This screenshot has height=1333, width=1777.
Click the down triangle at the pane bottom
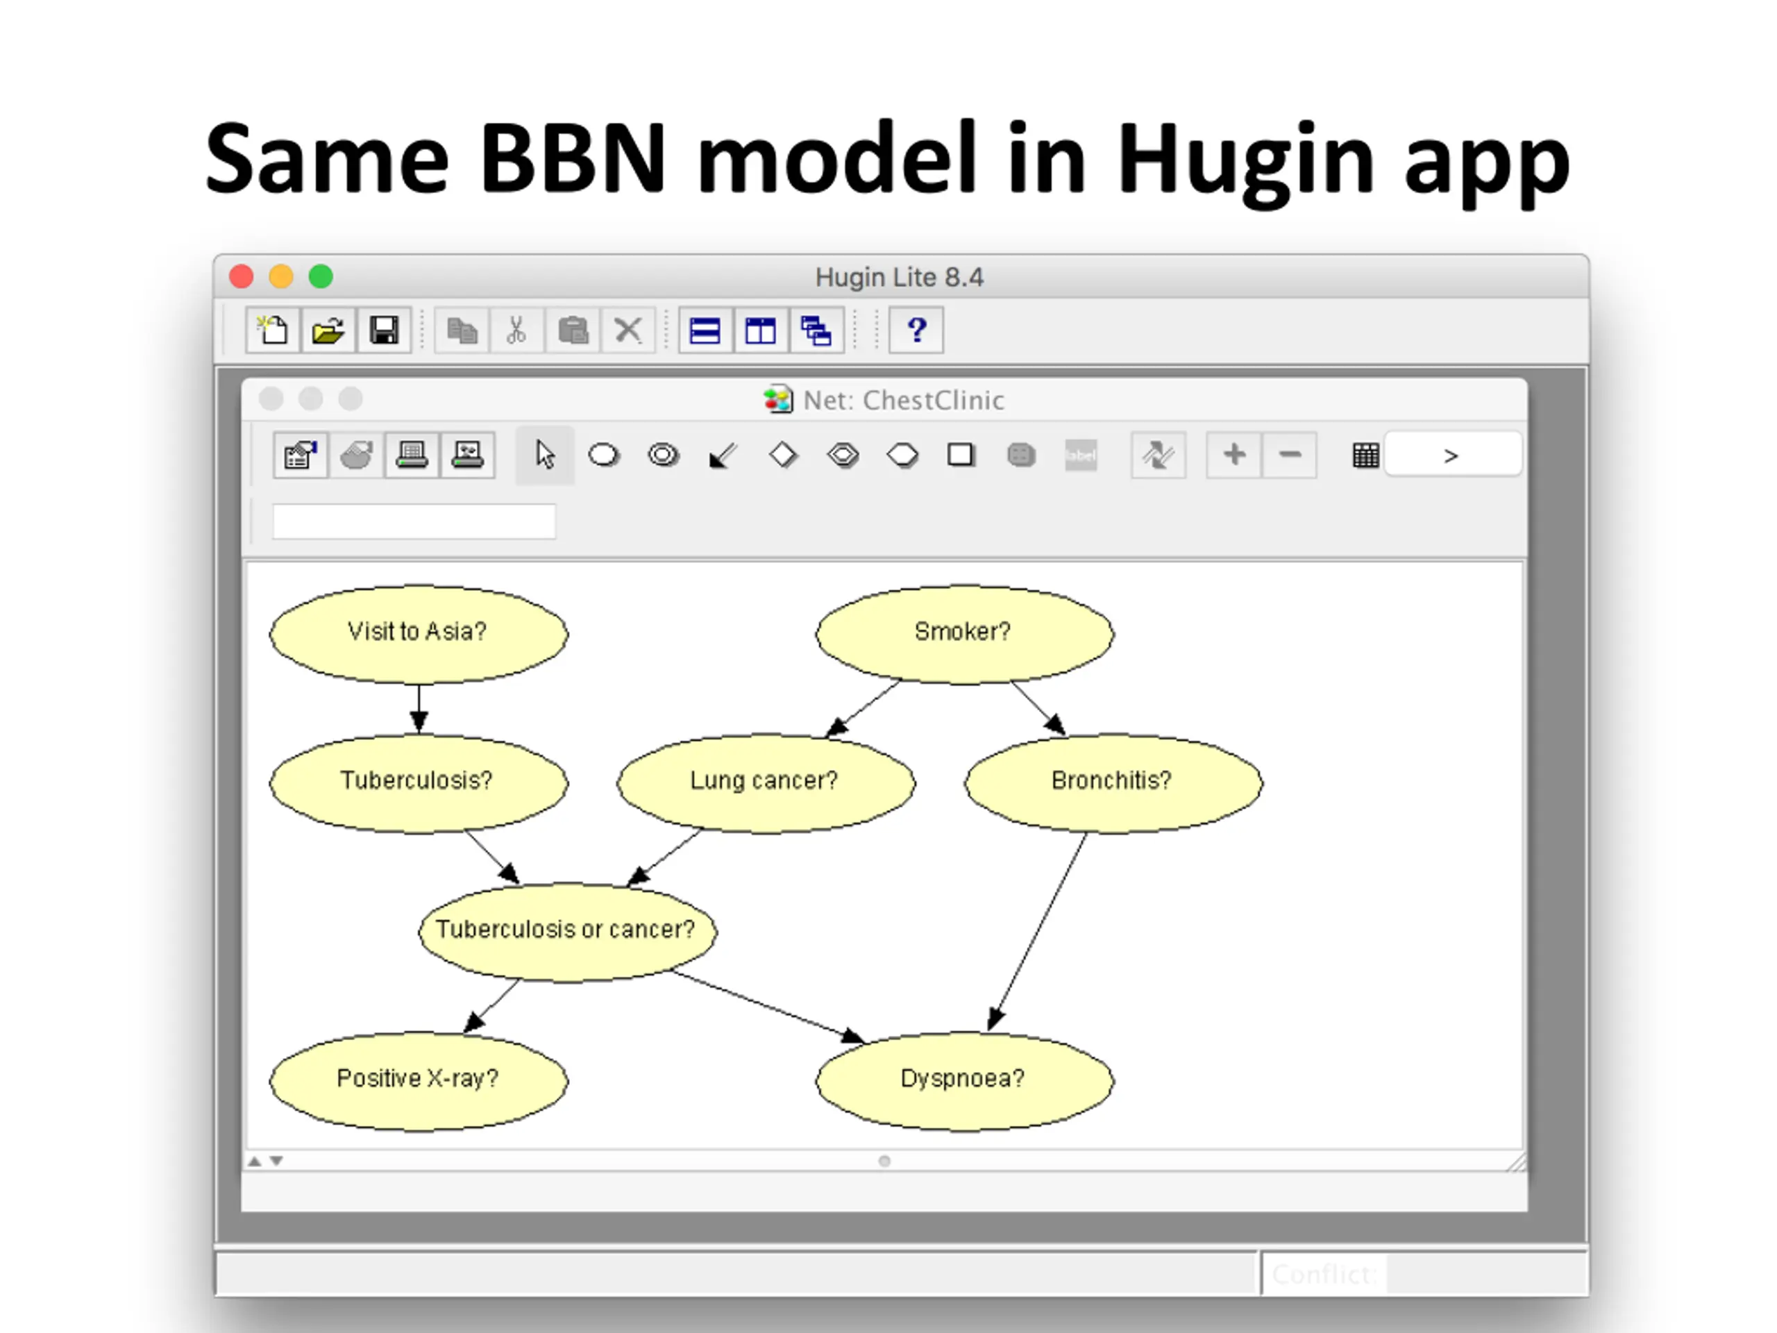(276, 1161)
